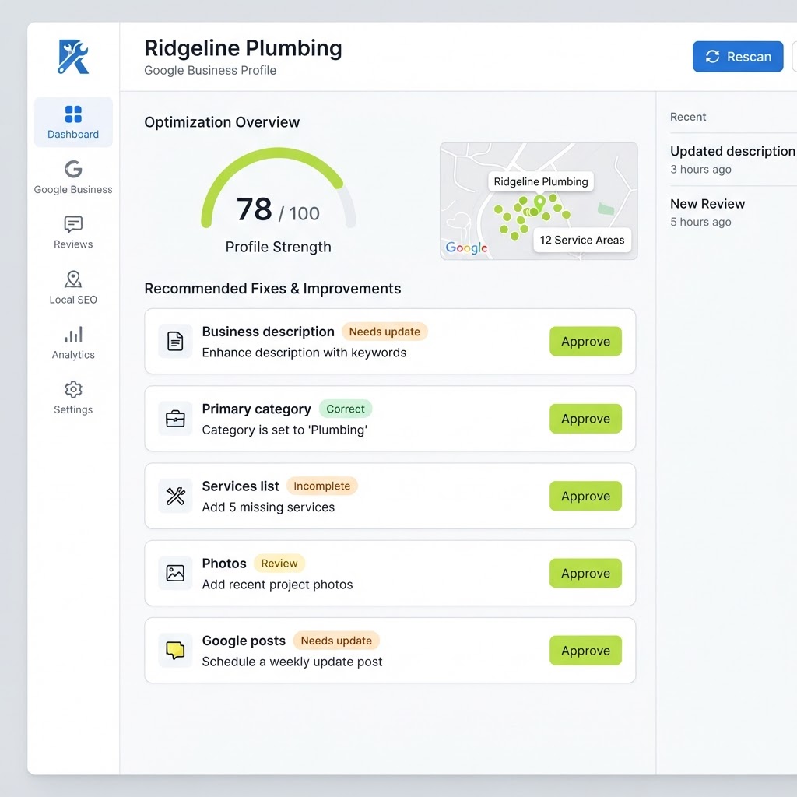Screen dimensions: 797x797
Task: Click the green location pin on map
Action: click(x=540, y=204)
